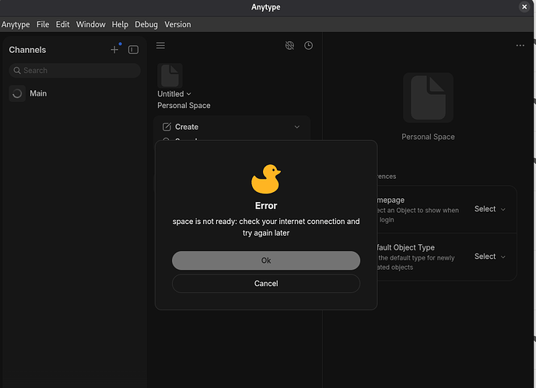Dismiss the error with Cancel button
This screenshot has width=536, height=388.
tap(266, 284)
